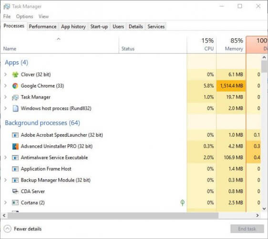
Task: Click the 100% Disk column header
Action: [x=257, y=45]
